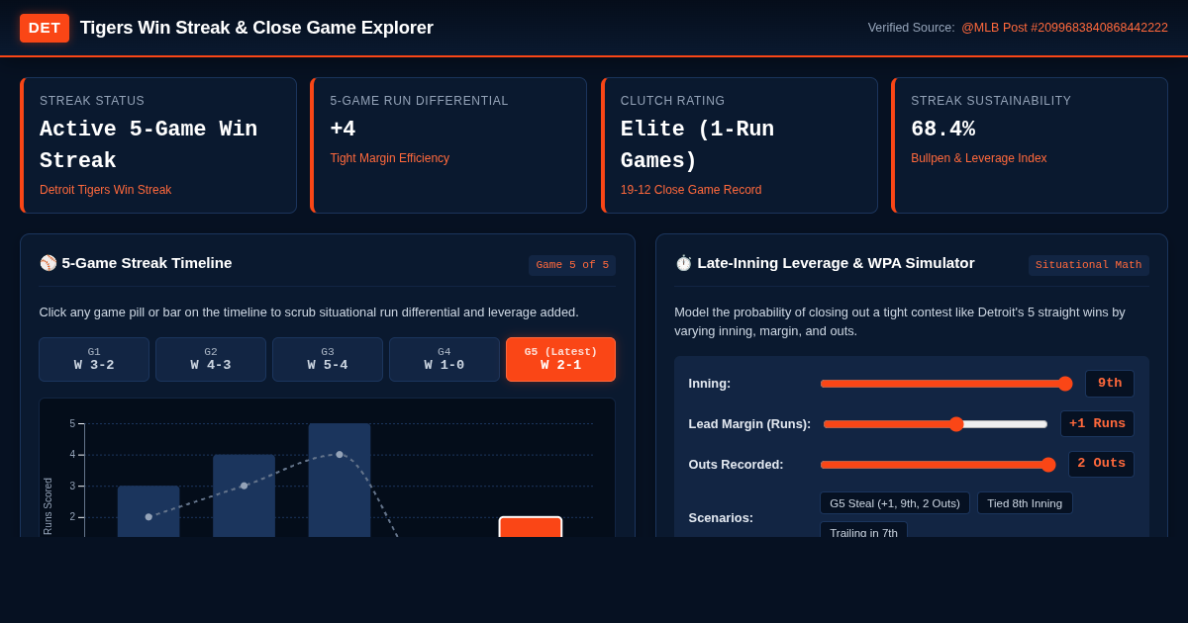Adjust the Outs Recorded slider
This screenshot has width=1188, height=623.
[938, 465]
